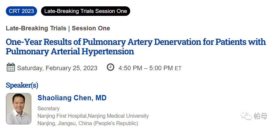Select the Late-Breaking Trials Session One badge

click(85, 11)
